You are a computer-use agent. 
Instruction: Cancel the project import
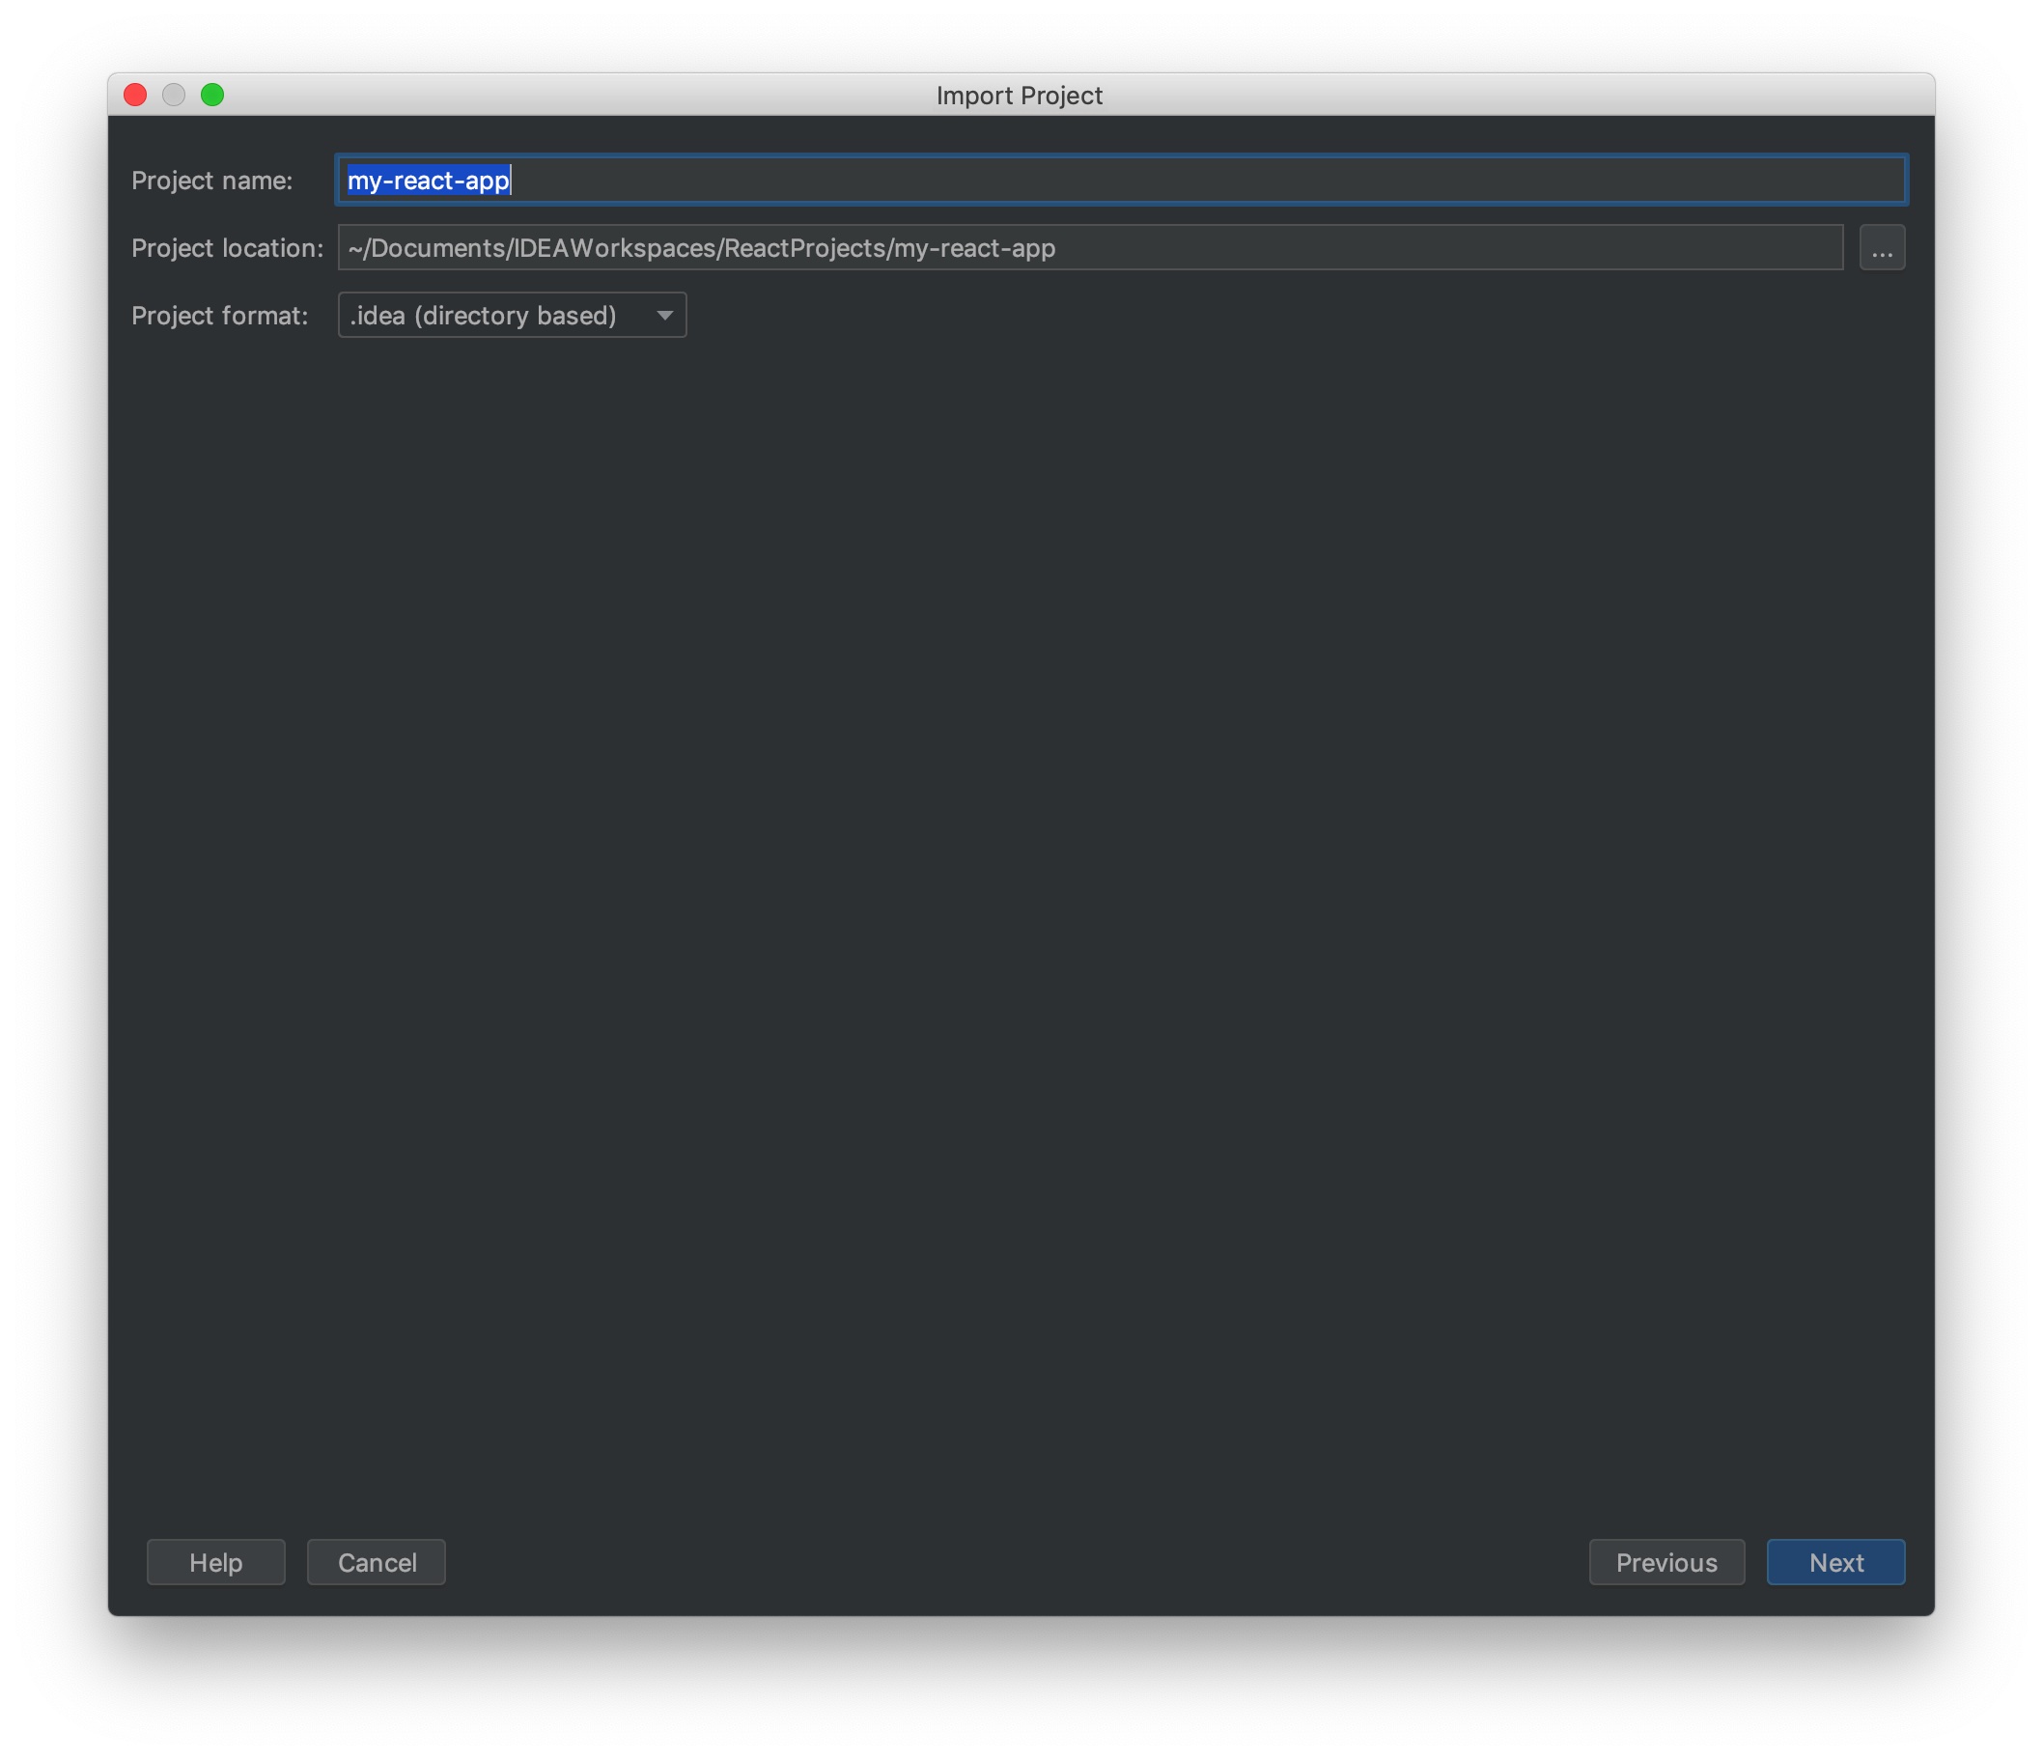click(376, 1562)
